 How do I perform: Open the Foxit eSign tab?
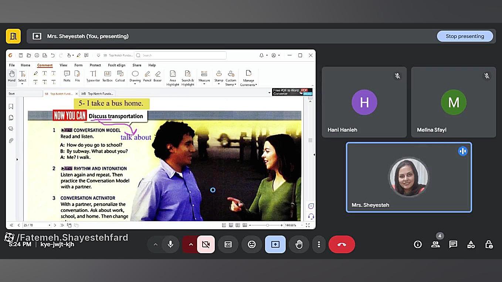[116, 65]
